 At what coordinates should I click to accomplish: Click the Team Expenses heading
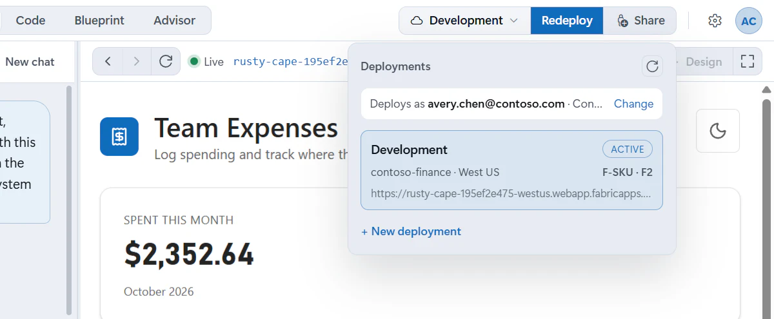pyautogui.click(x=246, y=128)
